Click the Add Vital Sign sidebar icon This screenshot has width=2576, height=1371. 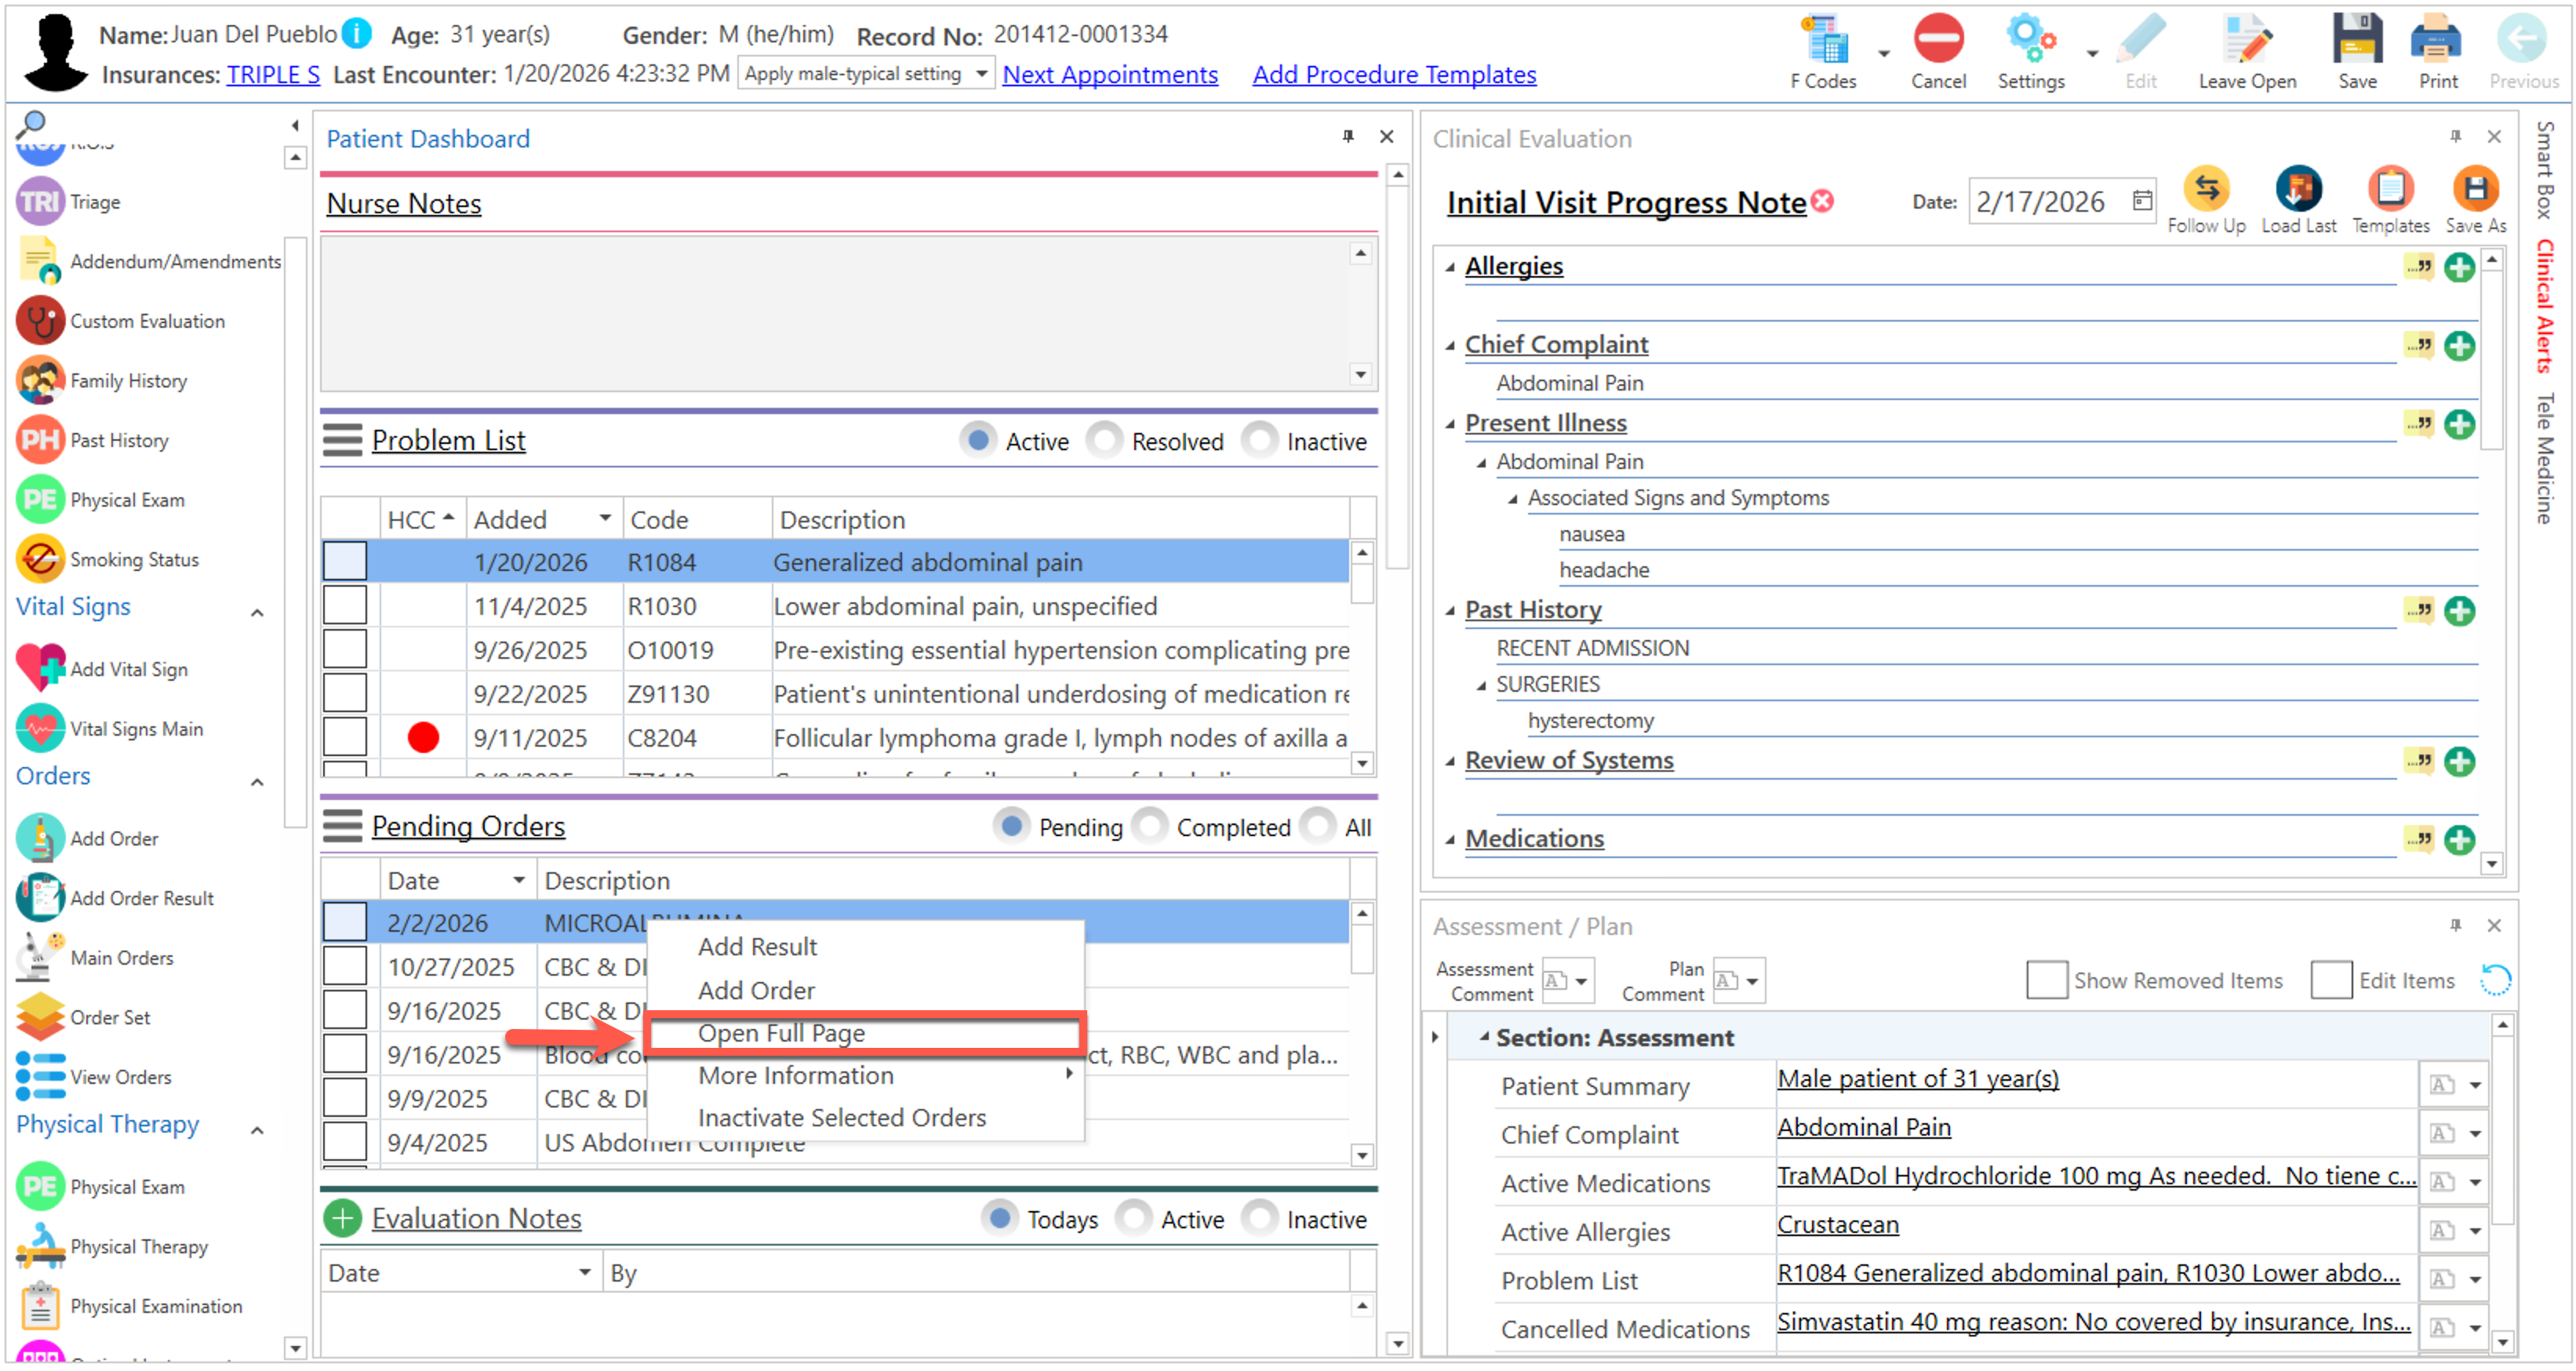pyautogui.click(x=40, y=669)
